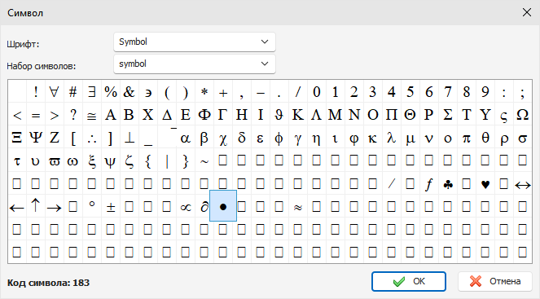Select the for-all ∀ symbol
540x299 pixels.
[x=54, y=92]
